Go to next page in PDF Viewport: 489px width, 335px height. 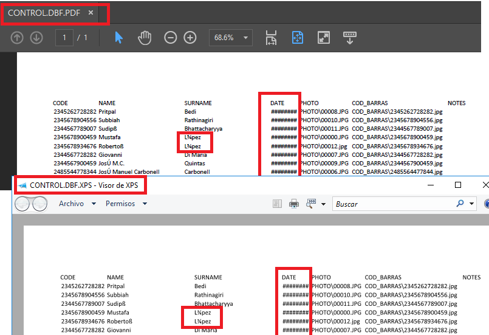[x=36, y=38]
